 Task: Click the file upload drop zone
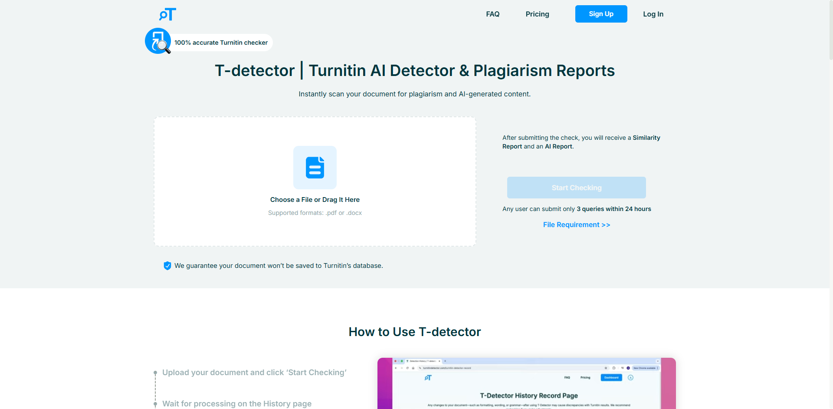tap(315, 181)
